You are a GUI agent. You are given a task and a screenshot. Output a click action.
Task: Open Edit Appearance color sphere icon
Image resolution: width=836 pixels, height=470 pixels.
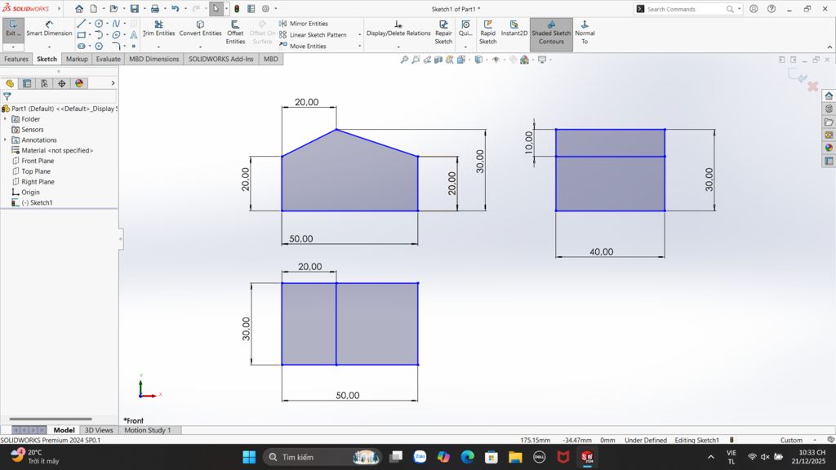pos(525,60)
